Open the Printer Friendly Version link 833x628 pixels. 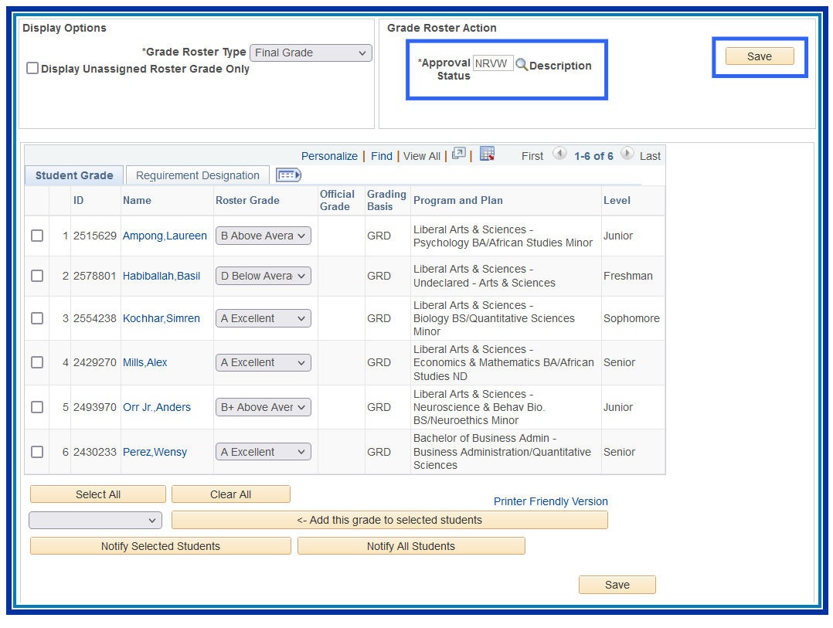click(550, 501)
